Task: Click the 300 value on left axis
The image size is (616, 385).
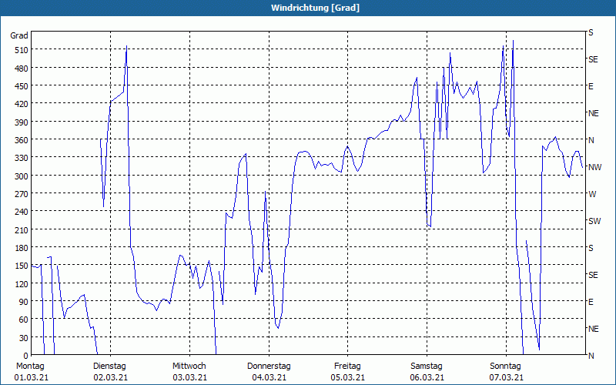Action: coord(22,176)
